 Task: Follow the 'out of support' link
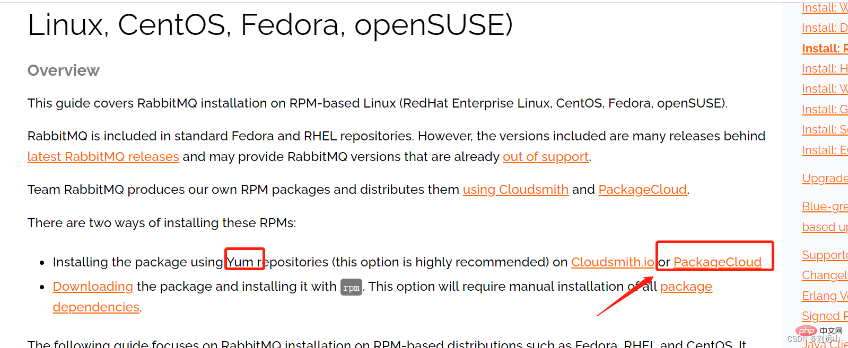pos(545,157)
